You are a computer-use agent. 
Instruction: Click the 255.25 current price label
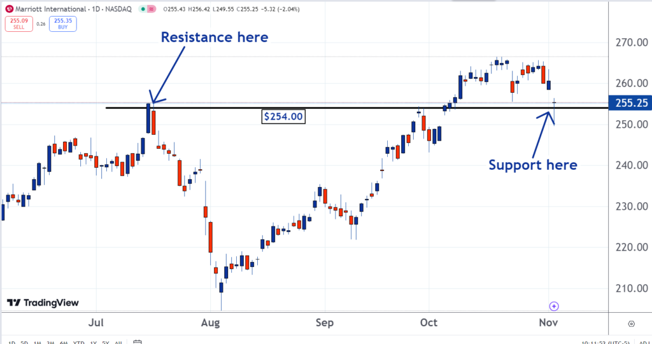pyautogui.click(x=628, y=102)
